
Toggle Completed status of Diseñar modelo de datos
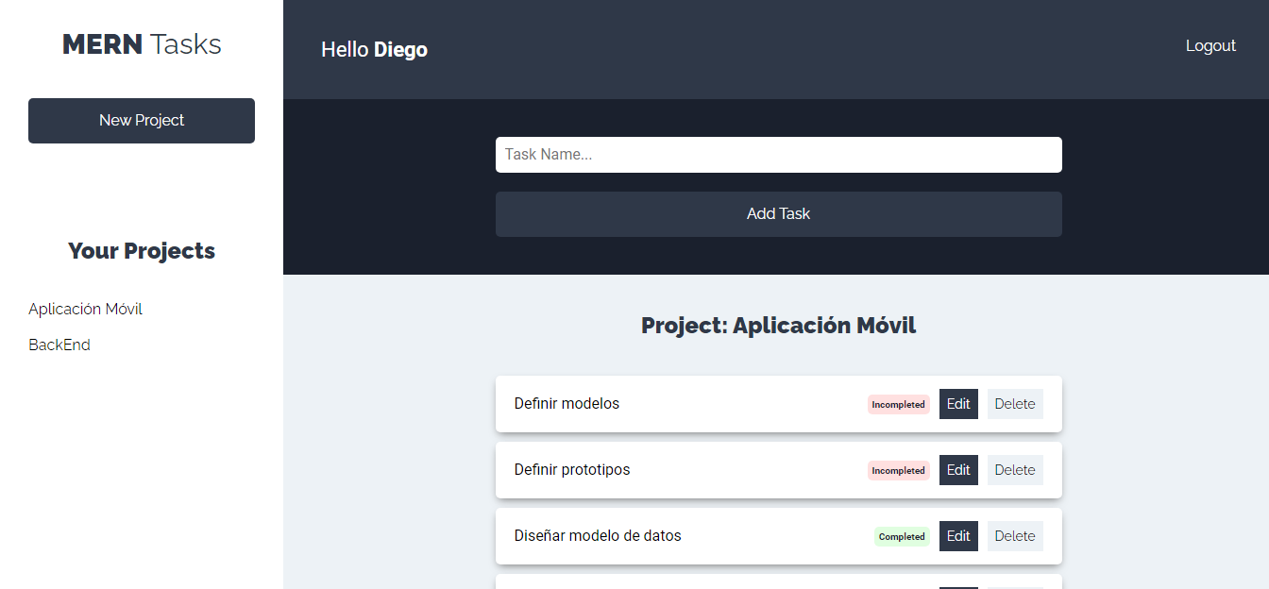pyautogui.click(x=902, y=536)
